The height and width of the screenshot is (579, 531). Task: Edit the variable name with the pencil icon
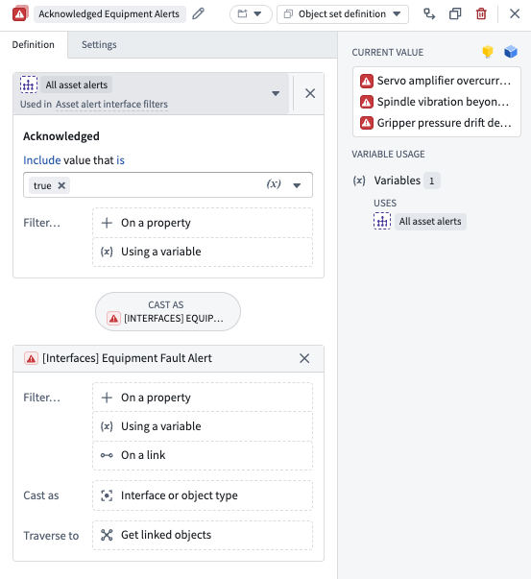pos(199,14)
